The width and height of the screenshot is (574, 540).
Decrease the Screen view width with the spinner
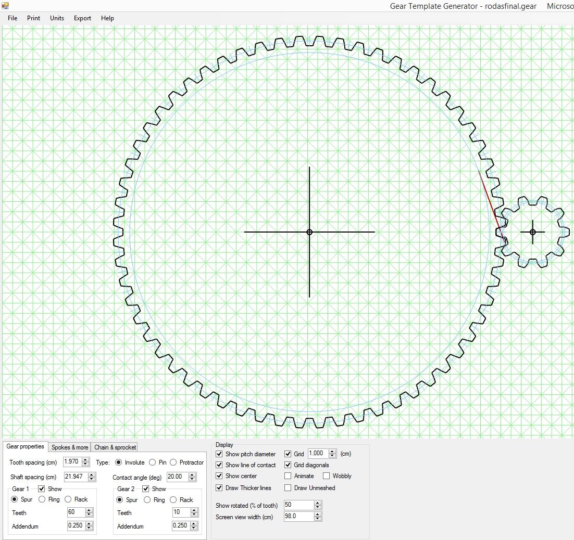(318, 519)
